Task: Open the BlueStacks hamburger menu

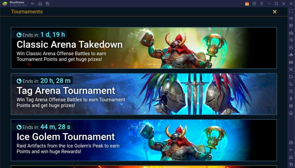Action: pos(262,4)
